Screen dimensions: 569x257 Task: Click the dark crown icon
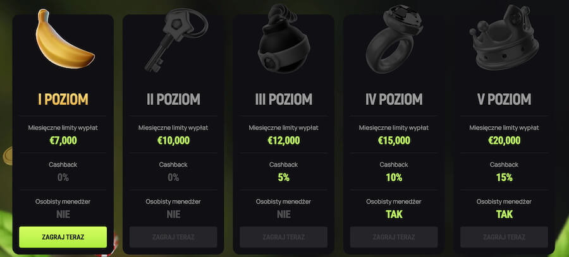pos(504,37)
